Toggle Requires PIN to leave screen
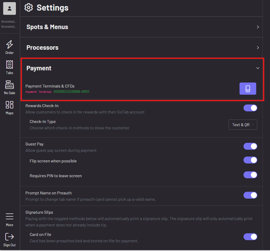This screenshot has height=251, width=270. coord(250,175)
